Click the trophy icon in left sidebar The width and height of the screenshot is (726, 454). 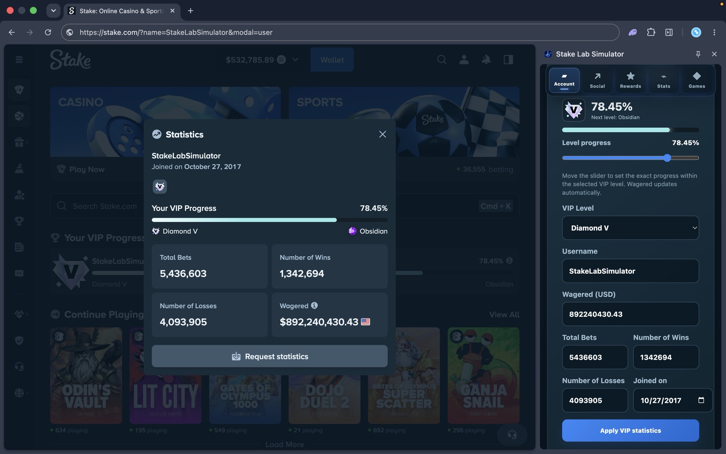click(19, 221)
